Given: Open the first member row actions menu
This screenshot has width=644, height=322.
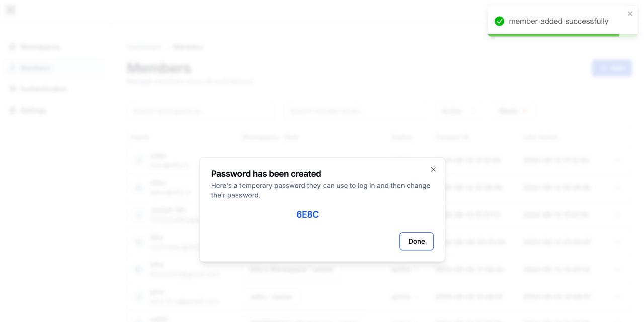Looking at the screenshot, I should [x=617, y=160].
